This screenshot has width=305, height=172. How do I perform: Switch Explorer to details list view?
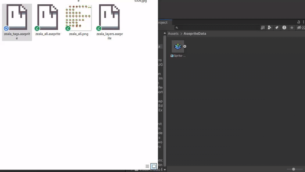coord(147,166)
